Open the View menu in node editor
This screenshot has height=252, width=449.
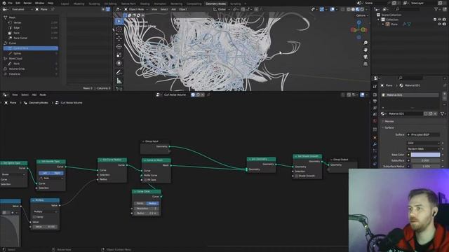(15, 94)
